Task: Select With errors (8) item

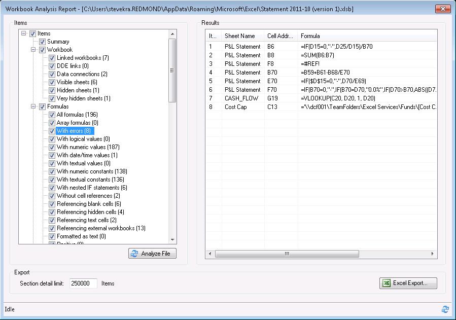Action: click(x=74, y=131)
